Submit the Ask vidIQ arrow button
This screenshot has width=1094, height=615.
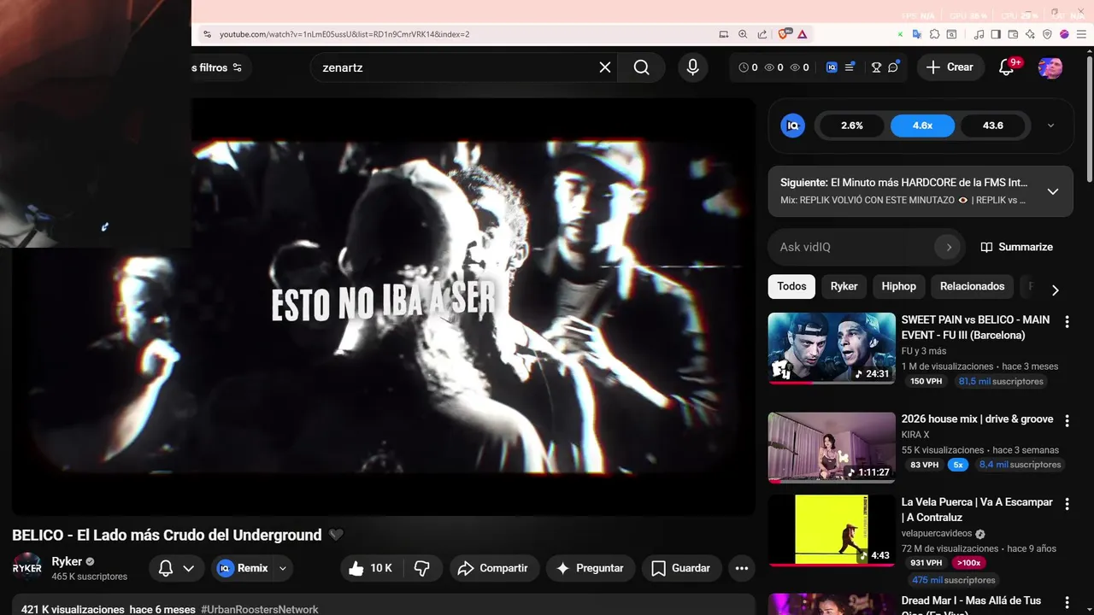click(x=948, y=247)
